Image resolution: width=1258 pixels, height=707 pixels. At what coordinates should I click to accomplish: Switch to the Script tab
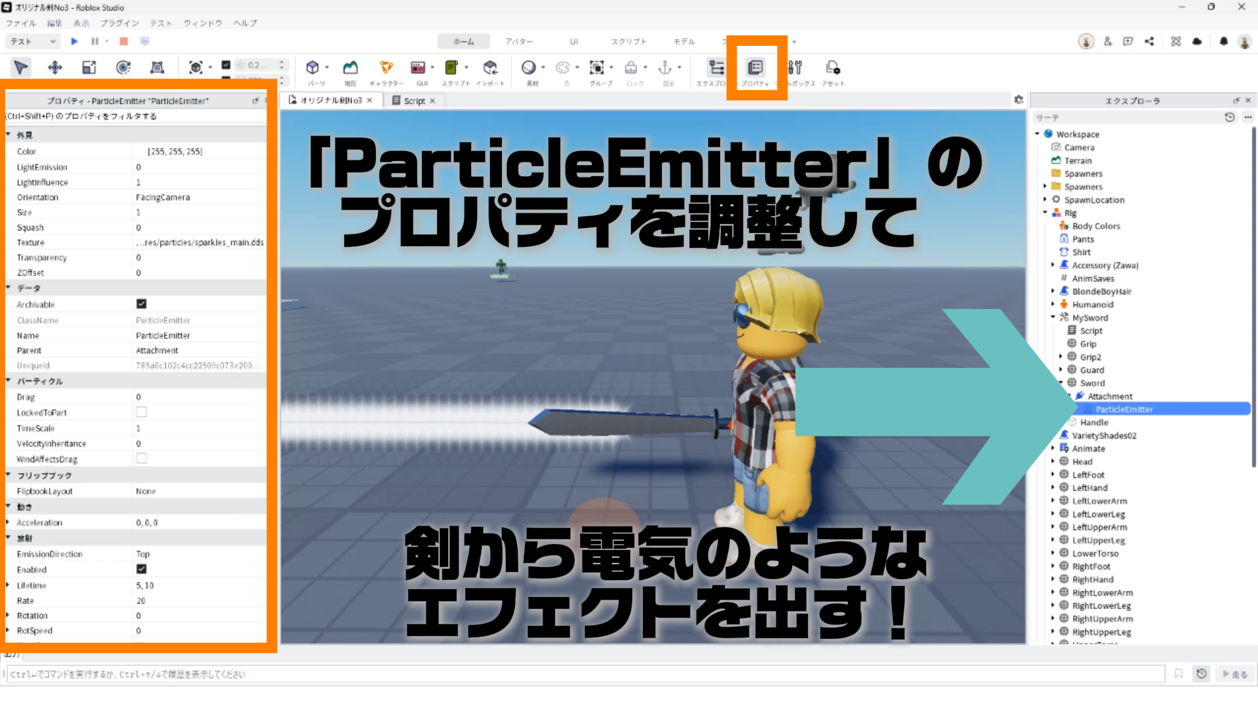414,101
